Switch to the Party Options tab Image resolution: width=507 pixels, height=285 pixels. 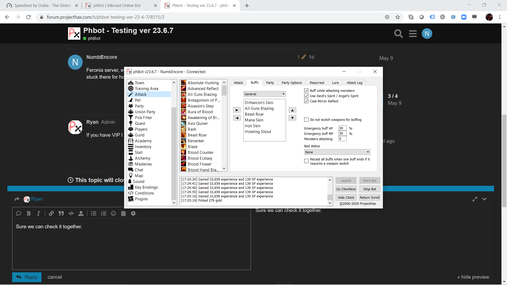pyautogui.click(x=292, y=83)
